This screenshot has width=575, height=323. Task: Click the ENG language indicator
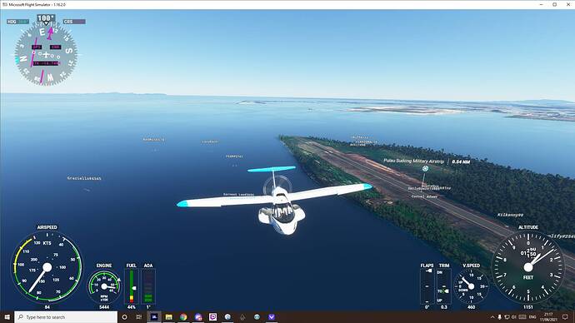point(532,317)
